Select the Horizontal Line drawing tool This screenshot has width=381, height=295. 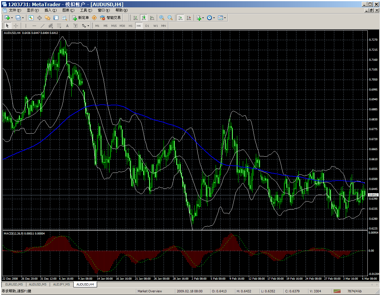34,26
